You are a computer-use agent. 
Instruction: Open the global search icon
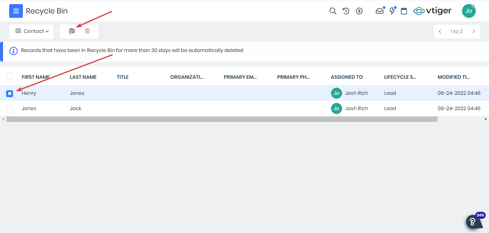(x=333, y=11)
